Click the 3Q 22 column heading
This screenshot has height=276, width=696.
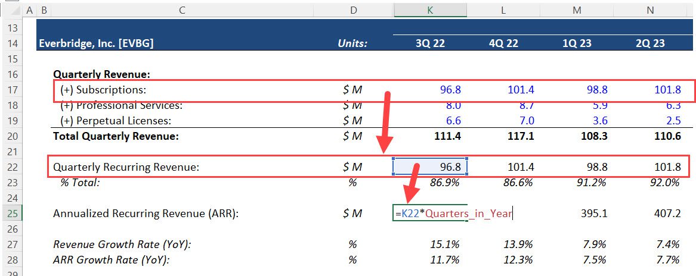tap(429, 43)
